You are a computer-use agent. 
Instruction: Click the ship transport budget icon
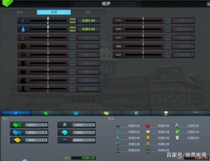(118, 46)
